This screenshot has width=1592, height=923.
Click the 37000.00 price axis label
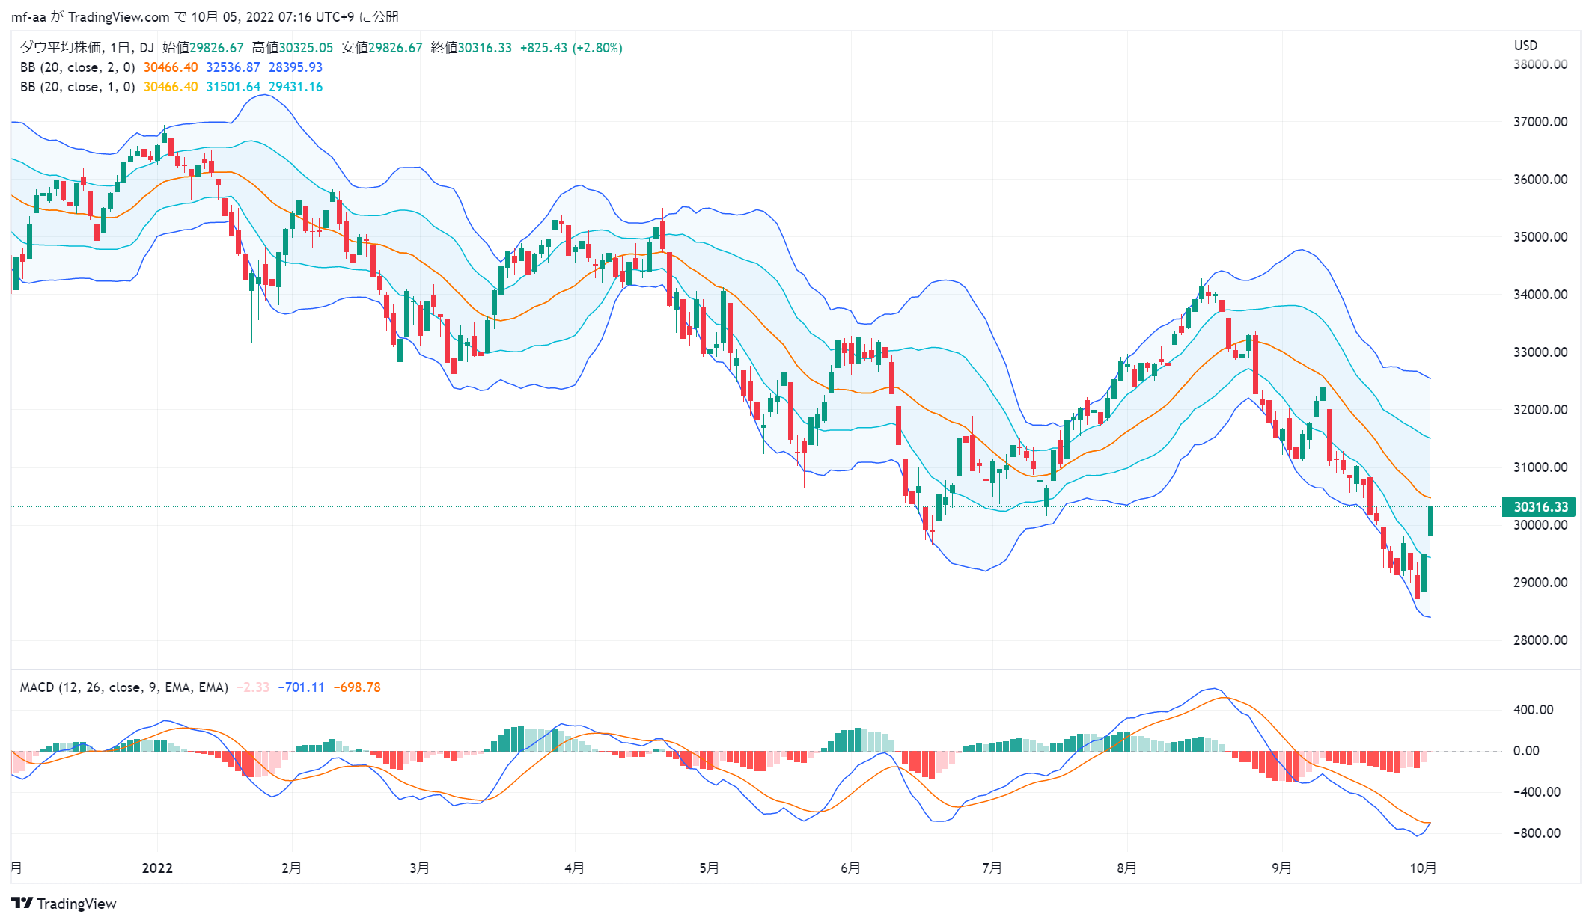pos(1540,122)
